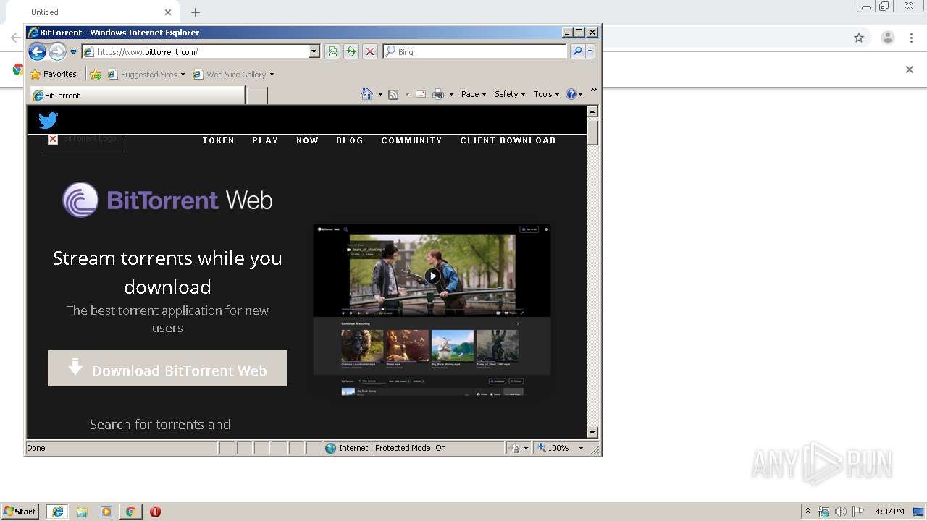Expand command bar overflow chevron
This screenshot has width=927, height=521.
click(593, 90)
